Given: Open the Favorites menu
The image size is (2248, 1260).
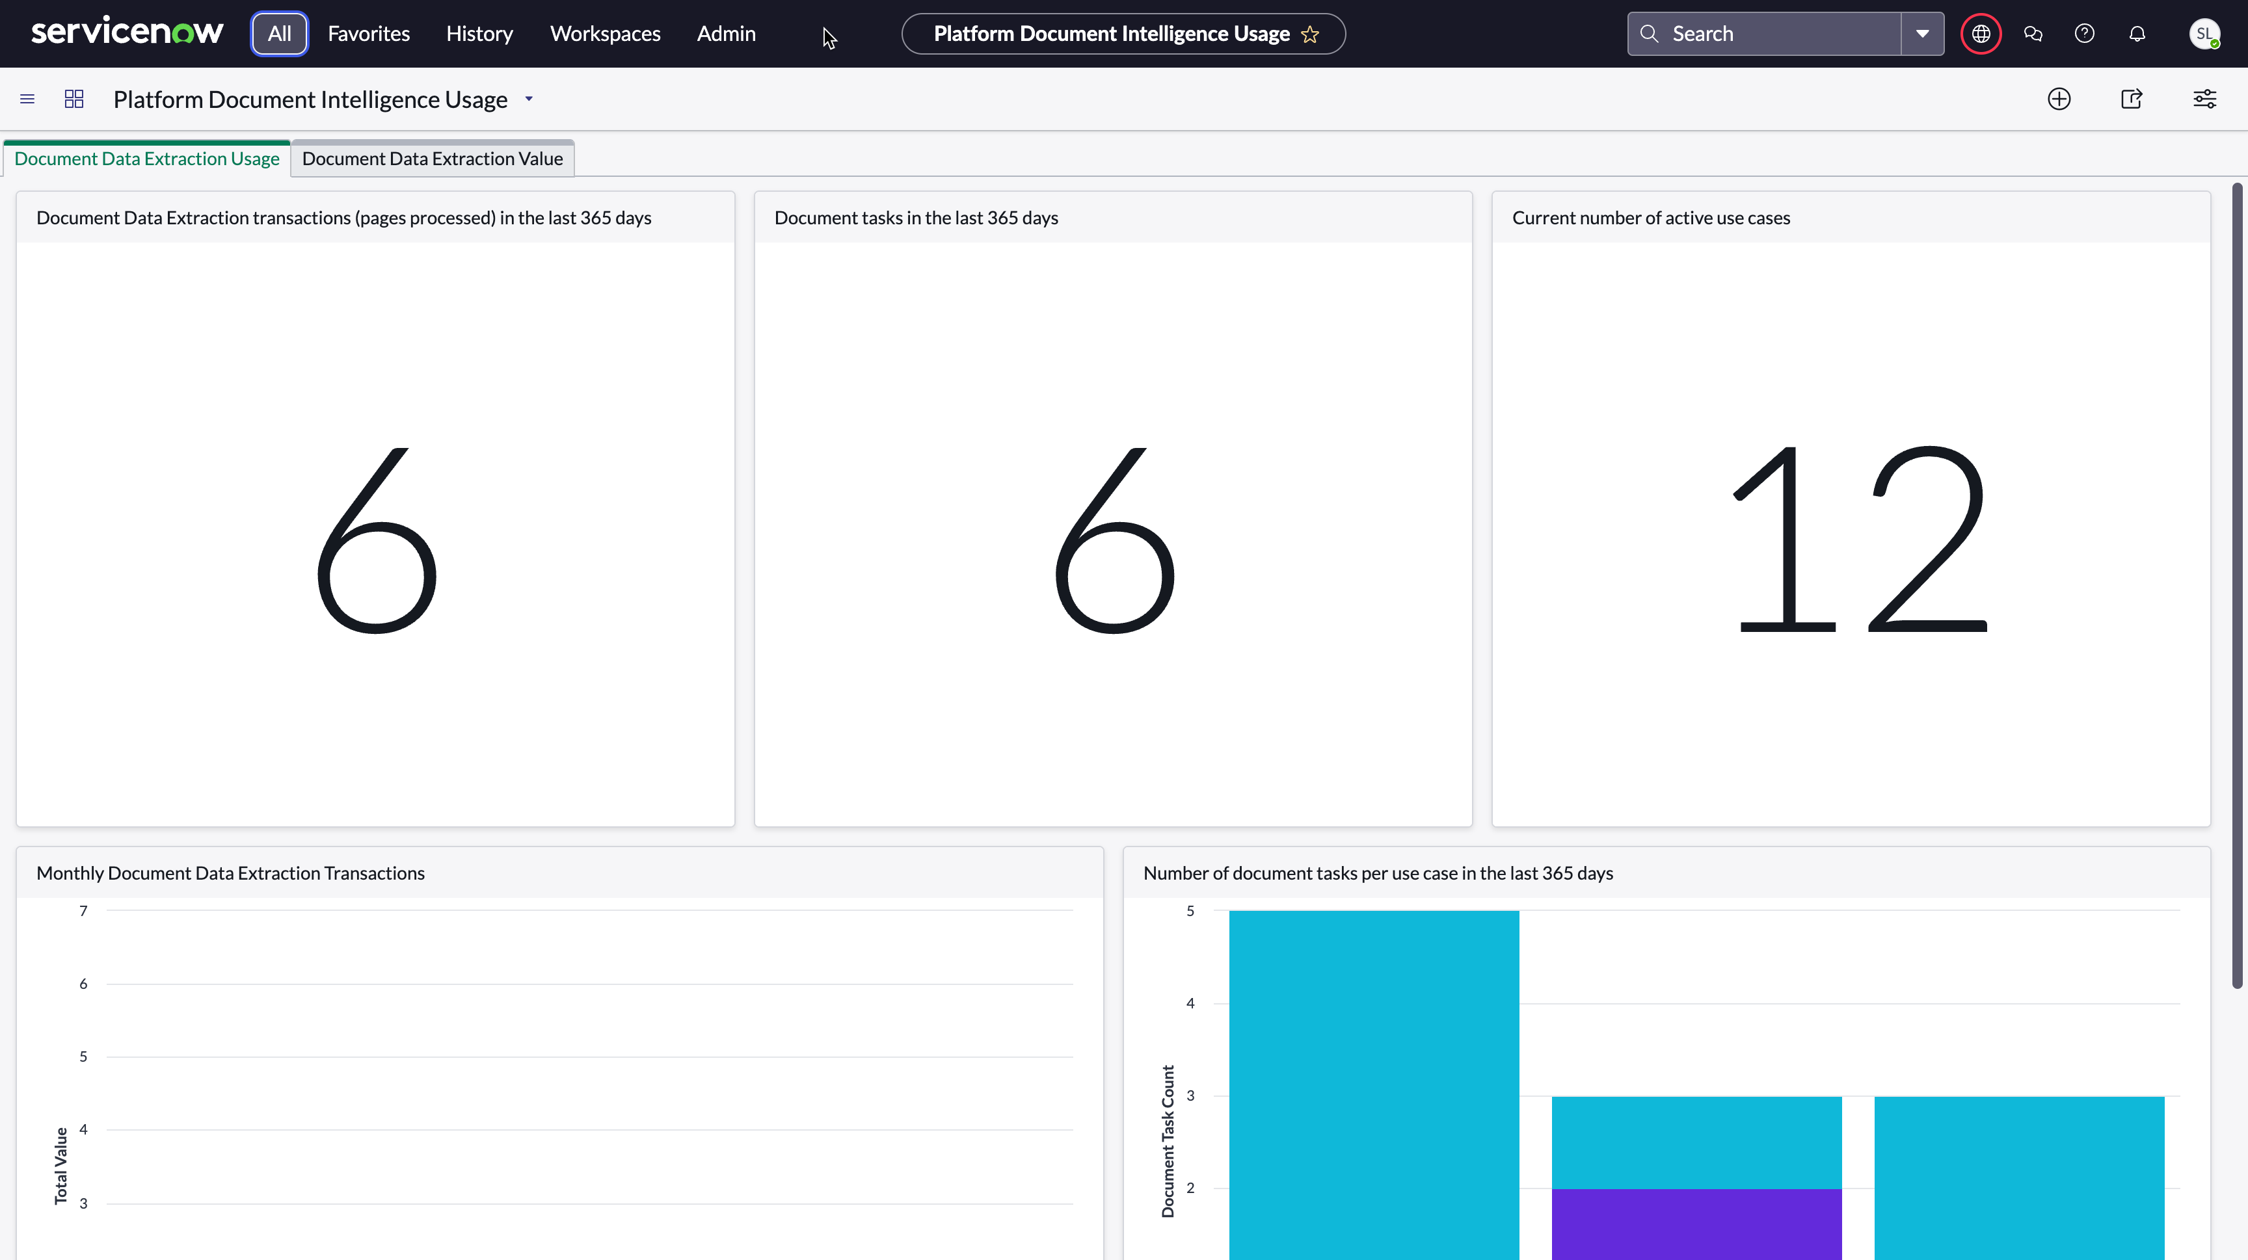Looking at the screenshot, I should tap(368, 34).
